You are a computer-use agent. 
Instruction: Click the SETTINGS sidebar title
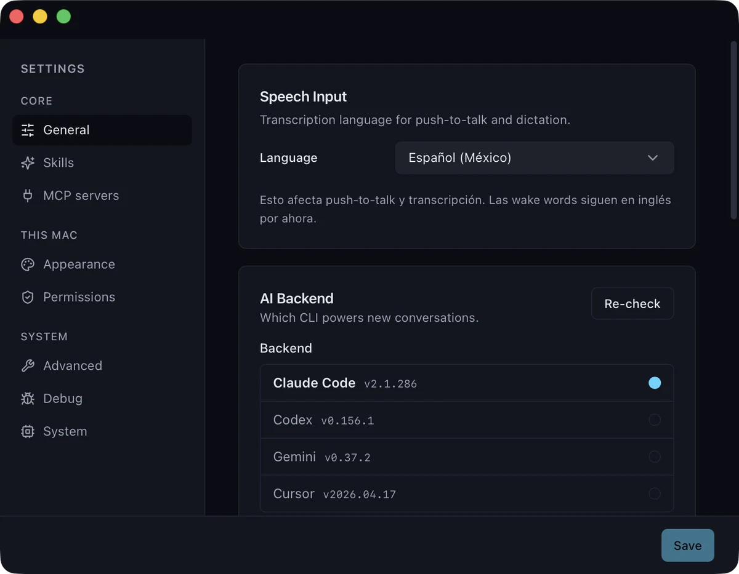(x=53, y=69)
